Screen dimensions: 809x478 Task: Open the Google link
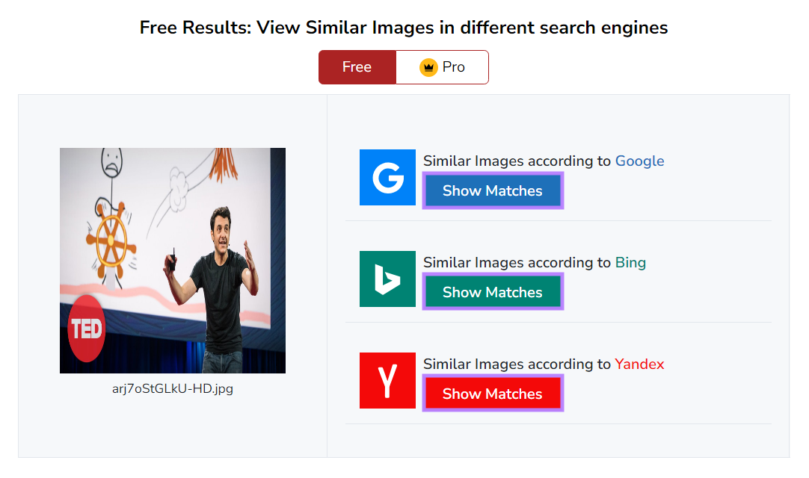(639, 161)
